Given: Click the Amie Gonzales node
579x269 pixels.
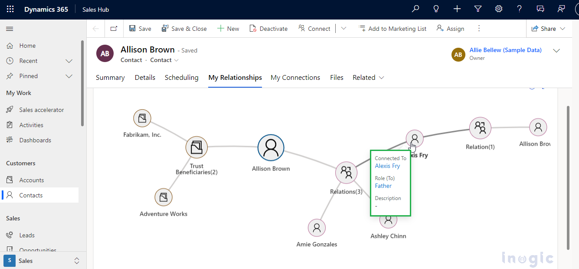Looking at the screenshot, I should (x=317, y=228).
